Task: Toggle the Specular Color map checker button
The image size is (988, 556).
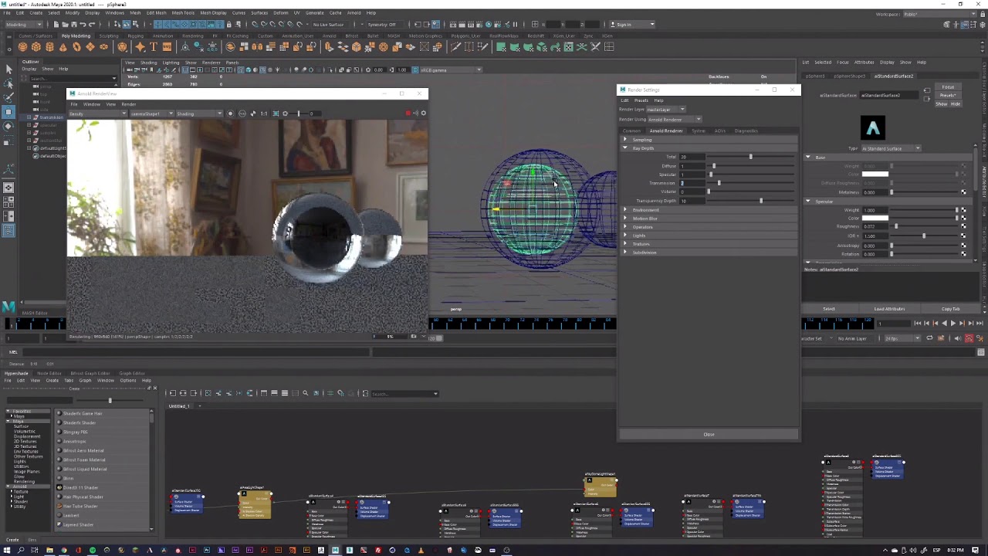Action: point(963,219)
